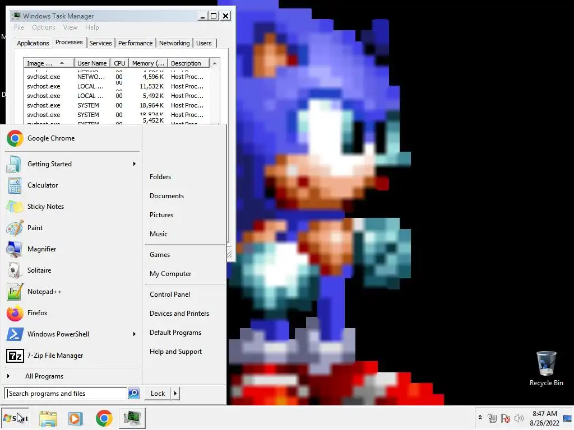Open 7-Zip File Manager
Viewport: 574px width, 430px height.
click(72, 356)
